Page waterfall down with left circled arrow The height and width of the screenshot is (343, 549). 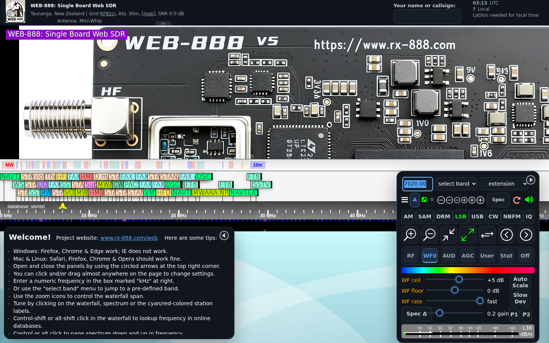507,235
